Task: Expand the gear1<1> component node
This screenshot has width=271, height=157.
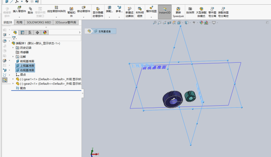Action: click(13, 79)
